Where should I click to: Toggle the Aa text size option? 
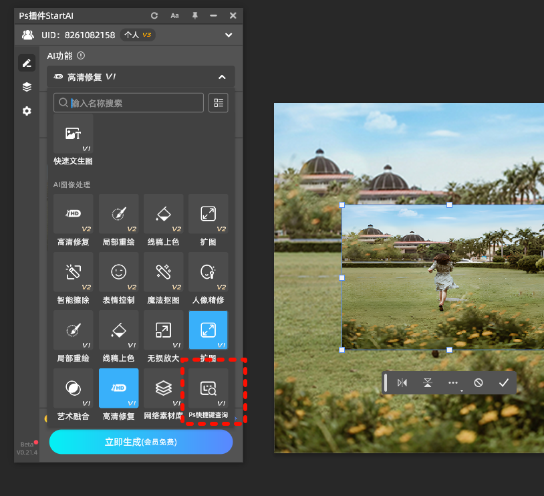coord(174,15)
